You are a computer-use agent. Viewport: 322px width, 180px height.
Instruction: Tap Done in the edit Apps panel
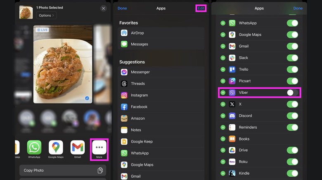298,8
